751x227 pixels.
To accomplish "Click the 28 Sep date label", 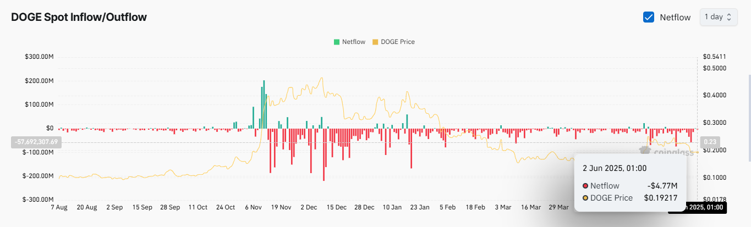I will 169,208.
